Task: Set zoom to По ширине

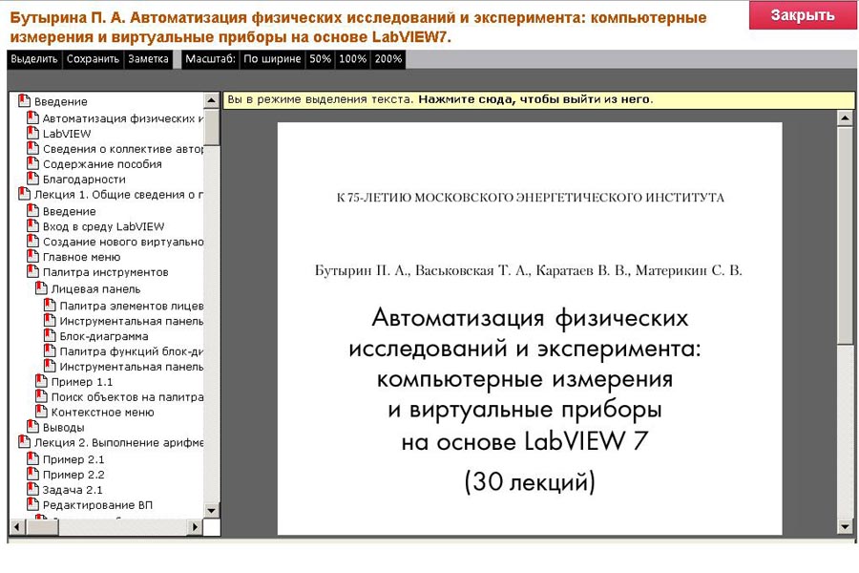Action: [x=272, y=59]
